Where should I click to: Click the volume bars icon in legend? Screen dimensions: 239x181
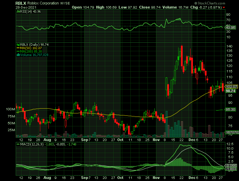click(18, 55)
